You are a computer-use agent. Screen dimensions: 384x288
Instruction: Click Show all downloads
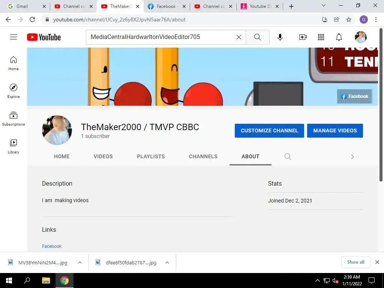click(355, 262)
